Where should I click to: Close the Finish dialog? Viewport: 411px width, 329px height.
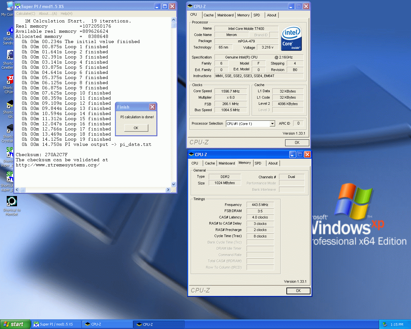point(152,107)
